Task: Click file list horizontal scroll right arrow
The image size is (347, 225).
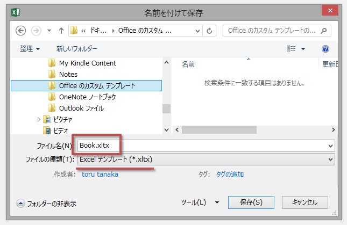Action: (333, 129)
